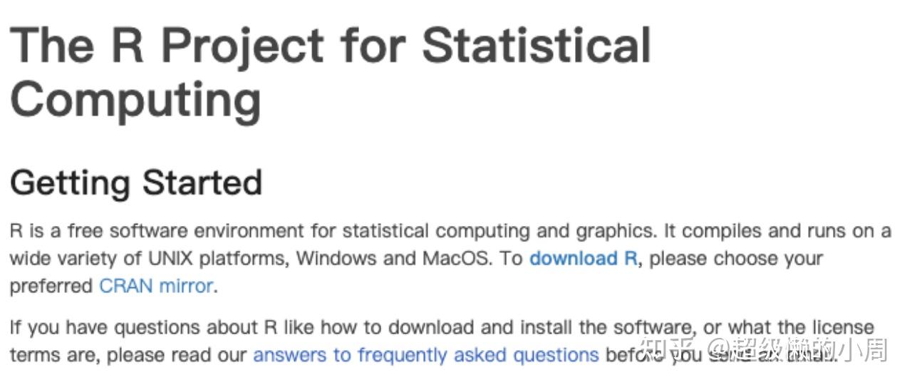912x385 pixels.
Task: Click the Zhihu watermark logo text
Action: click(x=665, y=349)
